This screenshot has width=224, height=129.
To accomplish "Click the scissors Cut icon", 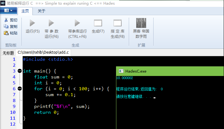I will pos(6,20).
